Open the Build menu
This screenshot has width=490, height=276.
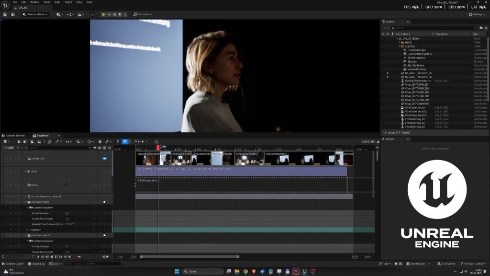[x=57, y=2]
